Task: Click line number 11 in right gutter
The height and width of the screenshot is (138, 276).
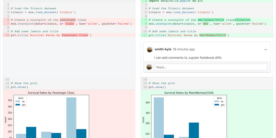Action: 145,35
